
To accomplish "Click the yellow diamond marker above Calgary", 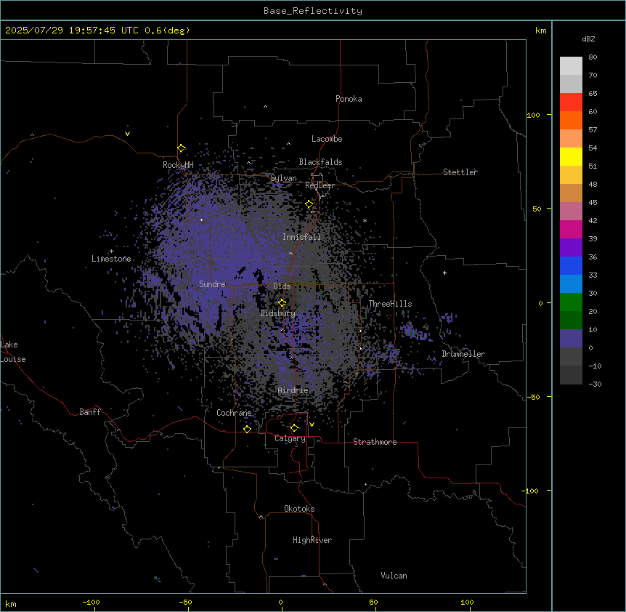I will pos(294,428).
